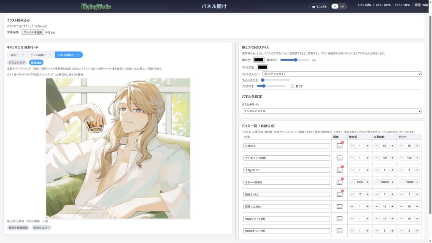
Task: Click the GPU 22% status readout
Action: (x=383, y=5)
